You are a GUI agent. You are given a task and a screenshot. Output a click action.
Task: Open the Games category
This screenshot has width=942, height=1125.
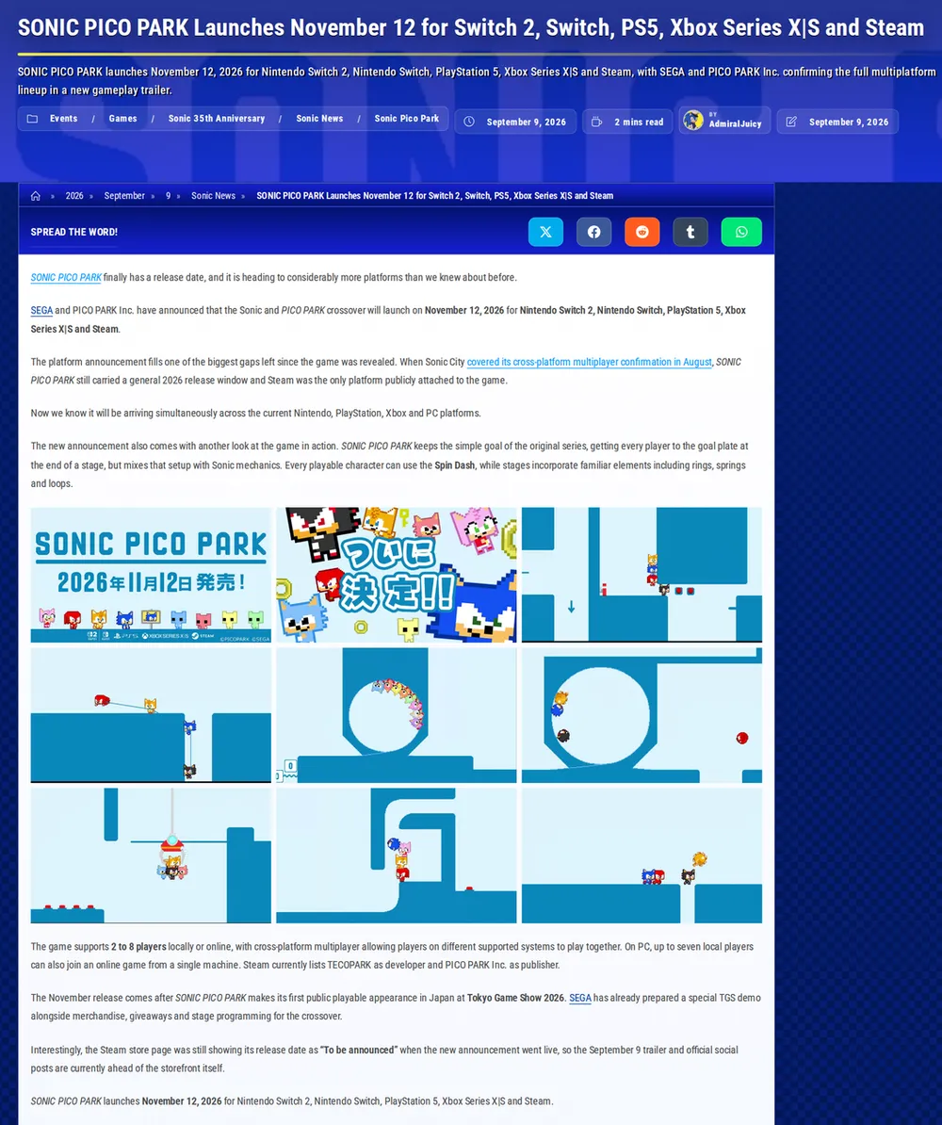tap(122, 119)
